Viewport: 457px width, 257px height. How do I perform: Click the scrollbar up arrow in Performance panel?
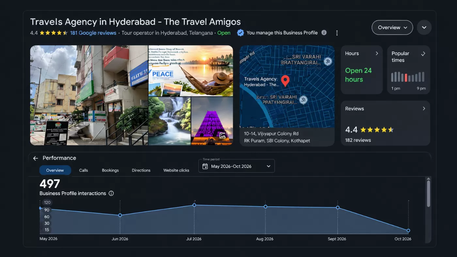coord(429,179)
